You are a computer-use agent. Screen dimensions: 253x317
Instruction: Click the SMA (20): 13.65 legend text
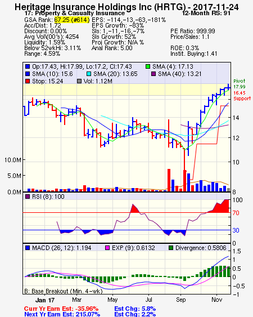click(x=115, y=74)
